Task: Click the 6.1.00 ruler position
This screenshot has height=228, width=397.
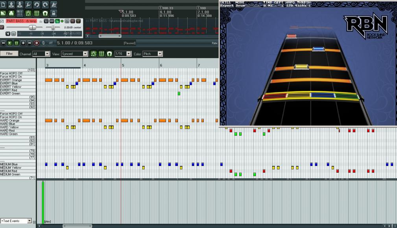Action: coord(165,12)
